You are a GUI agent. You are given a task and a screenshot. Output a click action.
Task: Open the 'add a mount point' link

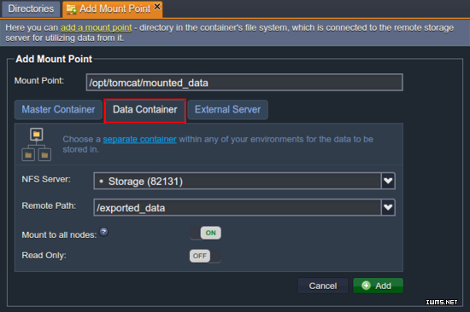pyautogui.click(x=97, y=28)
